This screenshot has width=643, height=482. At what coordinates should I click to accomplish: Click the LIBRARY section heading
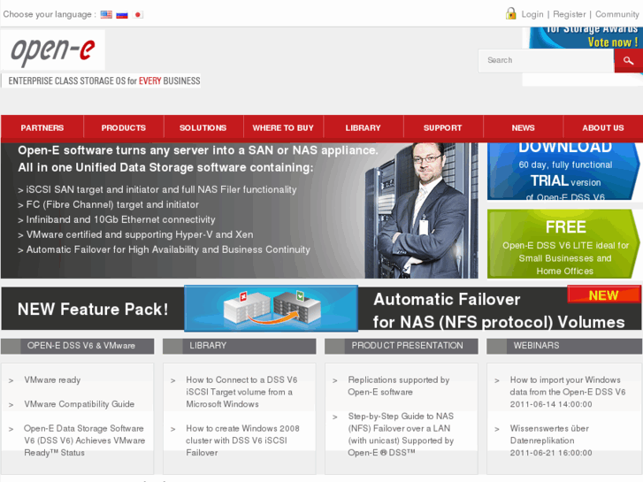(x=240, y=346)
